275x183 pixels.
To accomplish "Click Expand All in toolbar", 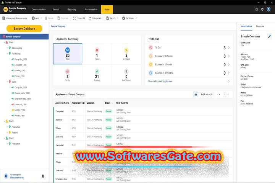I will (x=79, y=18).
